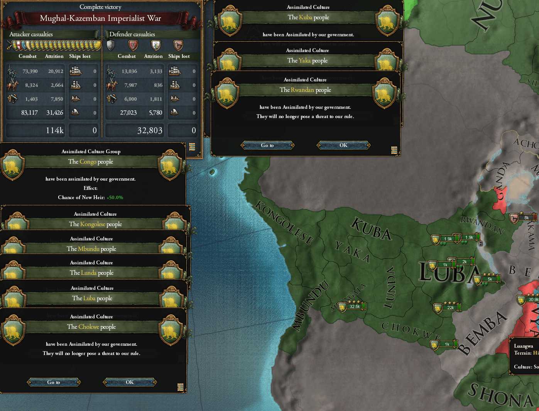Select the 5k army near Luba
The height and width of the screenshot is (411, 539).
point(489,279)
